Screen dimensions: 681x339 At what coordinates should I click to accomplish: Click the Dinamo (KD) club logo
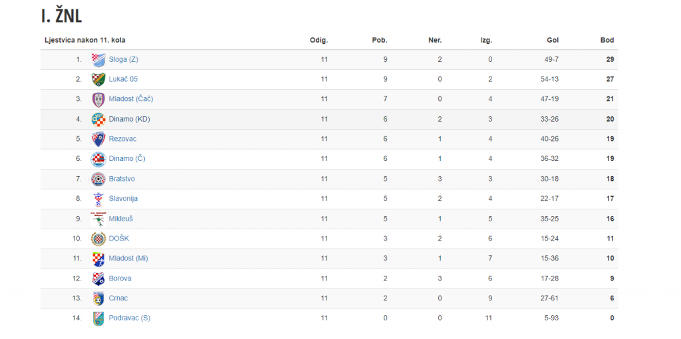pyautogui.click(x=98, y=120)
